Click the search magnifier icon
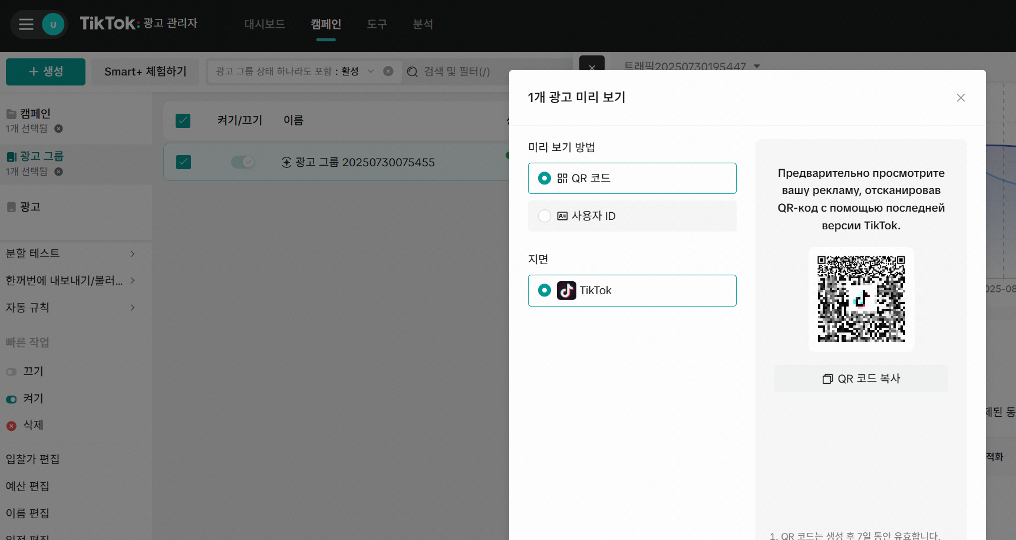The width and height of the screenshot is (1016, 540). [413, 72]
